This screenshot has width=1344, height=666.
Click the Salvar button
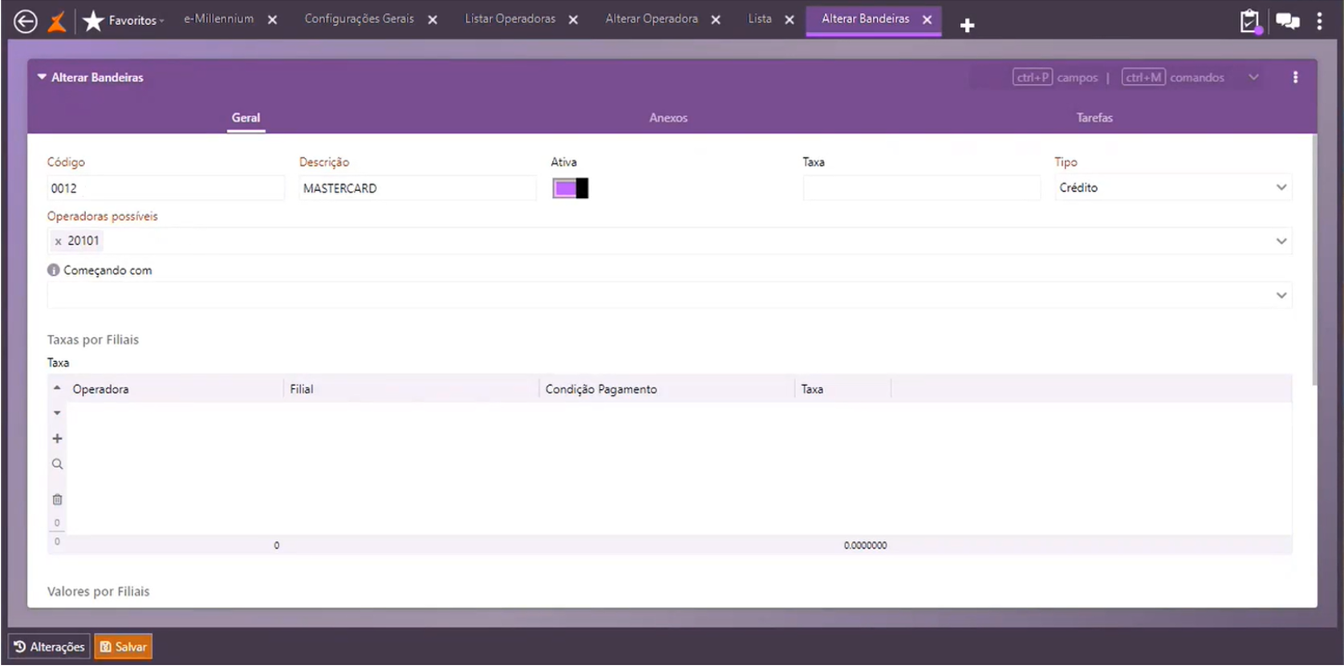(124, 647)
